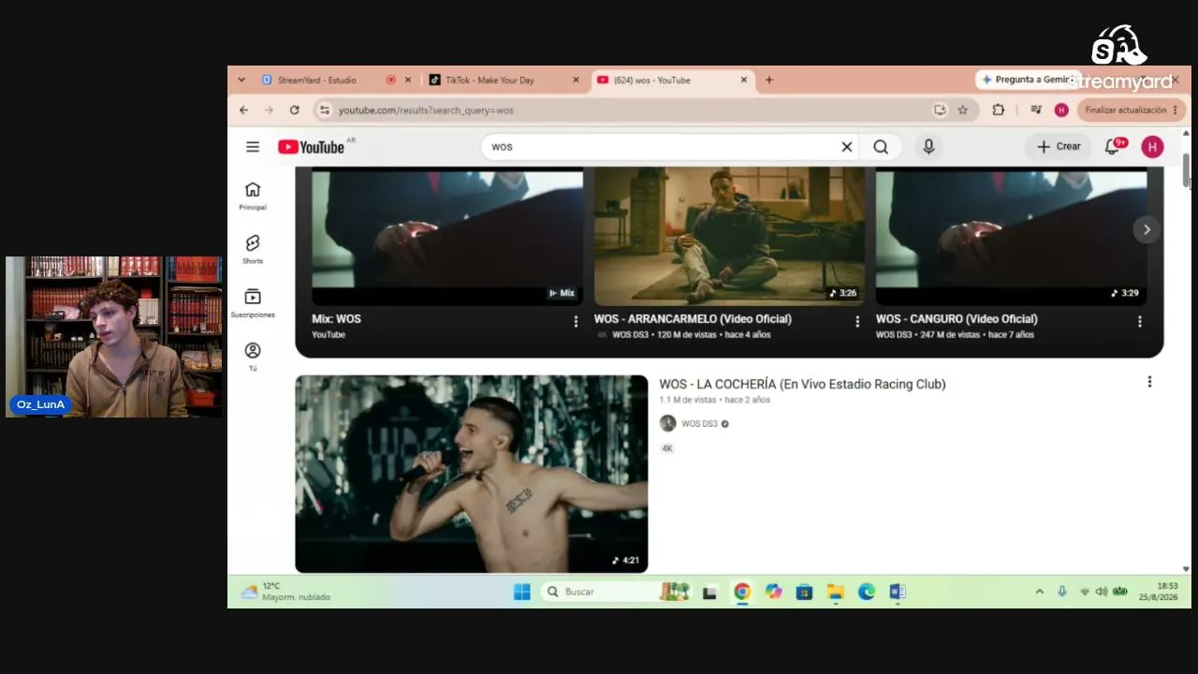Start voice search with the microphone
Image resolution: width=1198 pixels, height=674 pixels.
[x=928, y=147]
